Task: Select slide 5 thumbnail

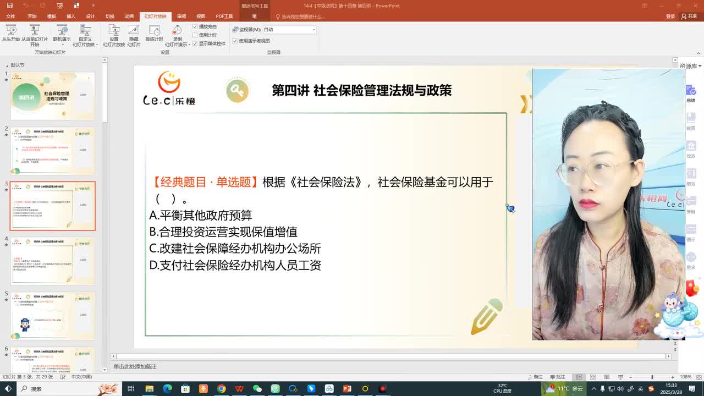Action: pyautogui.click(x=52, y=316)
